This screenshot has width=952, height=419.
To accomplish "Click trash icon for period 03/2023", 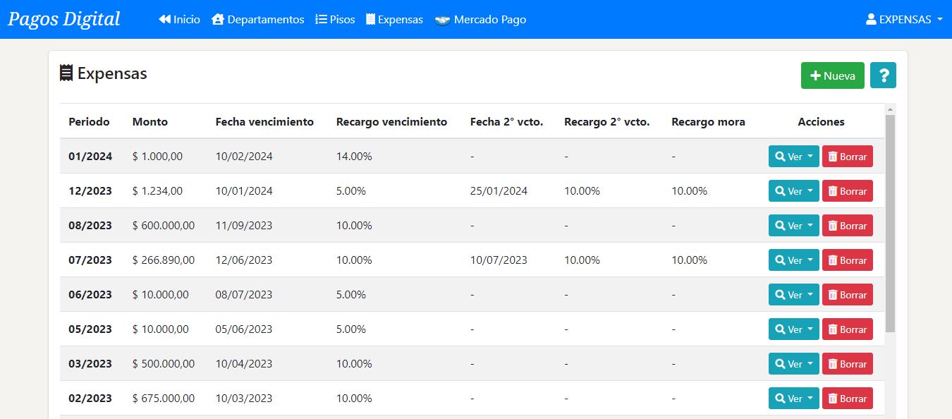I will point(833,364).
